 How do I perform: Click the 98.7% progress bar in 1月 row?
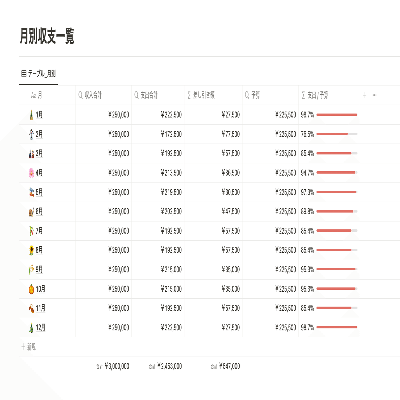pyautogui.click(x=337, y=115)
